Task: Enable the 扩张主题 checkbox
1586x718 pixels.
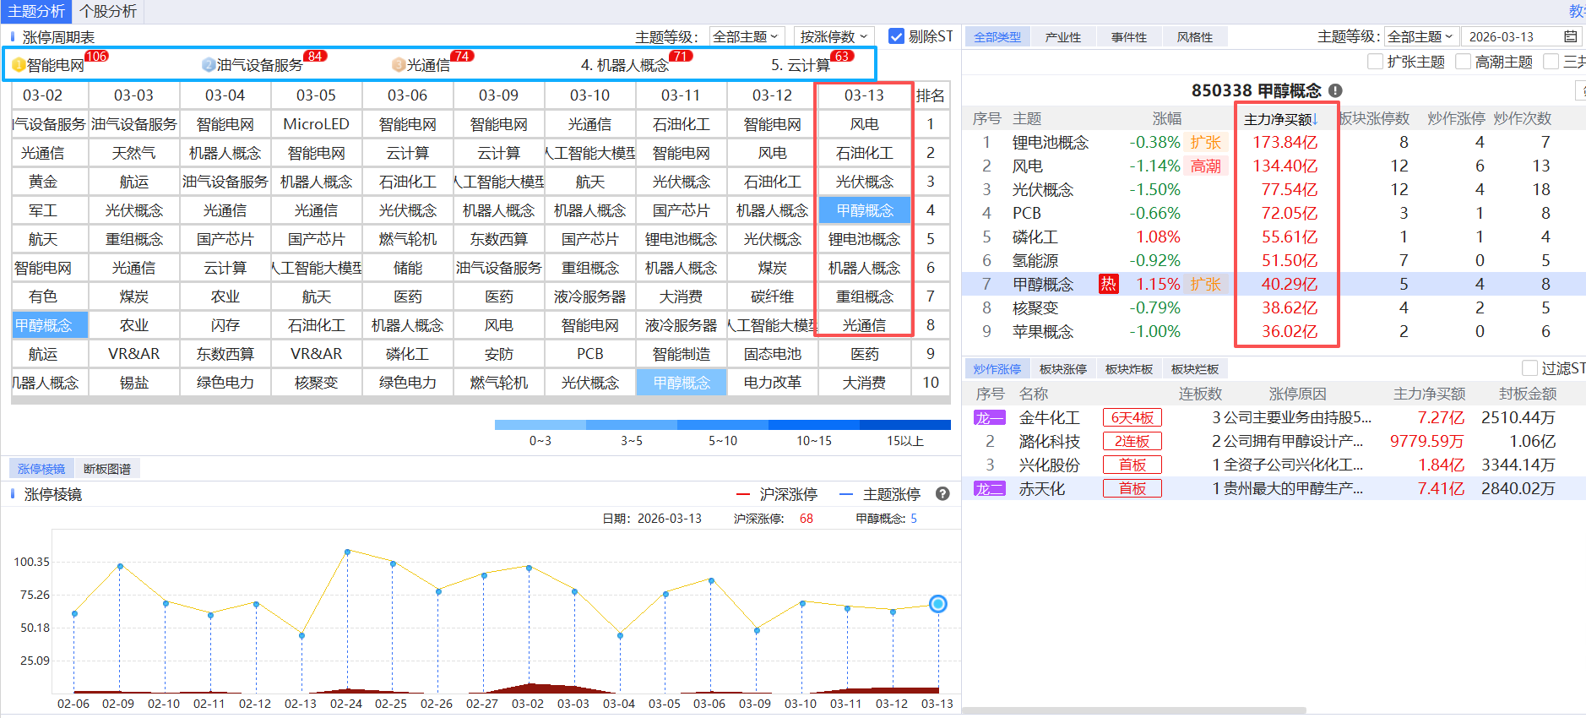Action: click(x=1375, y=62)
